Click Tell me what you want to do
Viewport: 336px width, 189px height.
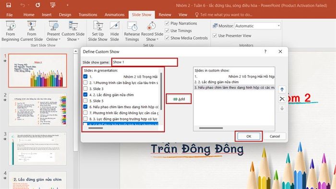point(226,14)
